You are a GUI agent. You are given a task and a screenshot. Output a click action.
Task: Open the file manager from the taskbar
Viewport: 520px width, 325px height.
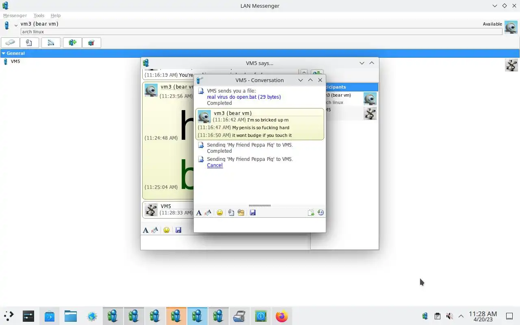(x=71, y=316)
